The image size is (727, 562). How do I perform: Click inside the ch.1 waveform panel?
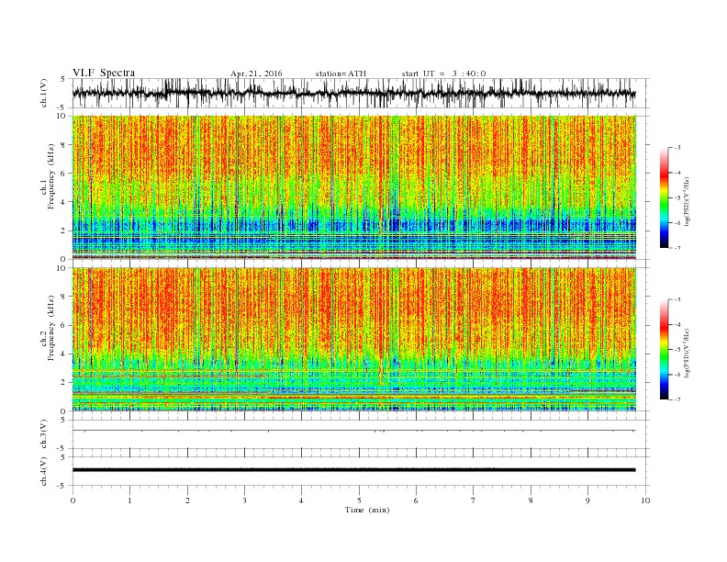tap(361, 93)
